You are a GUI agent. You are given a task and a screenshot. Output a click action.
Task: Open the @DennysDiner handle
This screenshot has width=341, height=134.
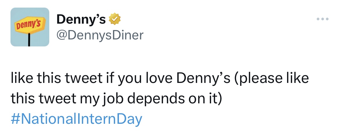pyautogui.click(x=100, y=35)
